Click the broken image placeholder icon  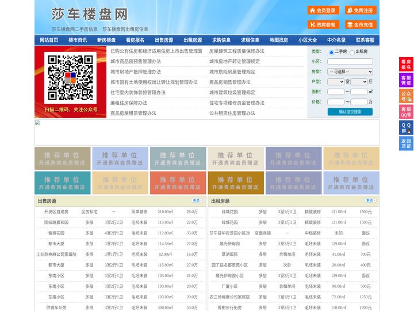[x=37, y=123]
